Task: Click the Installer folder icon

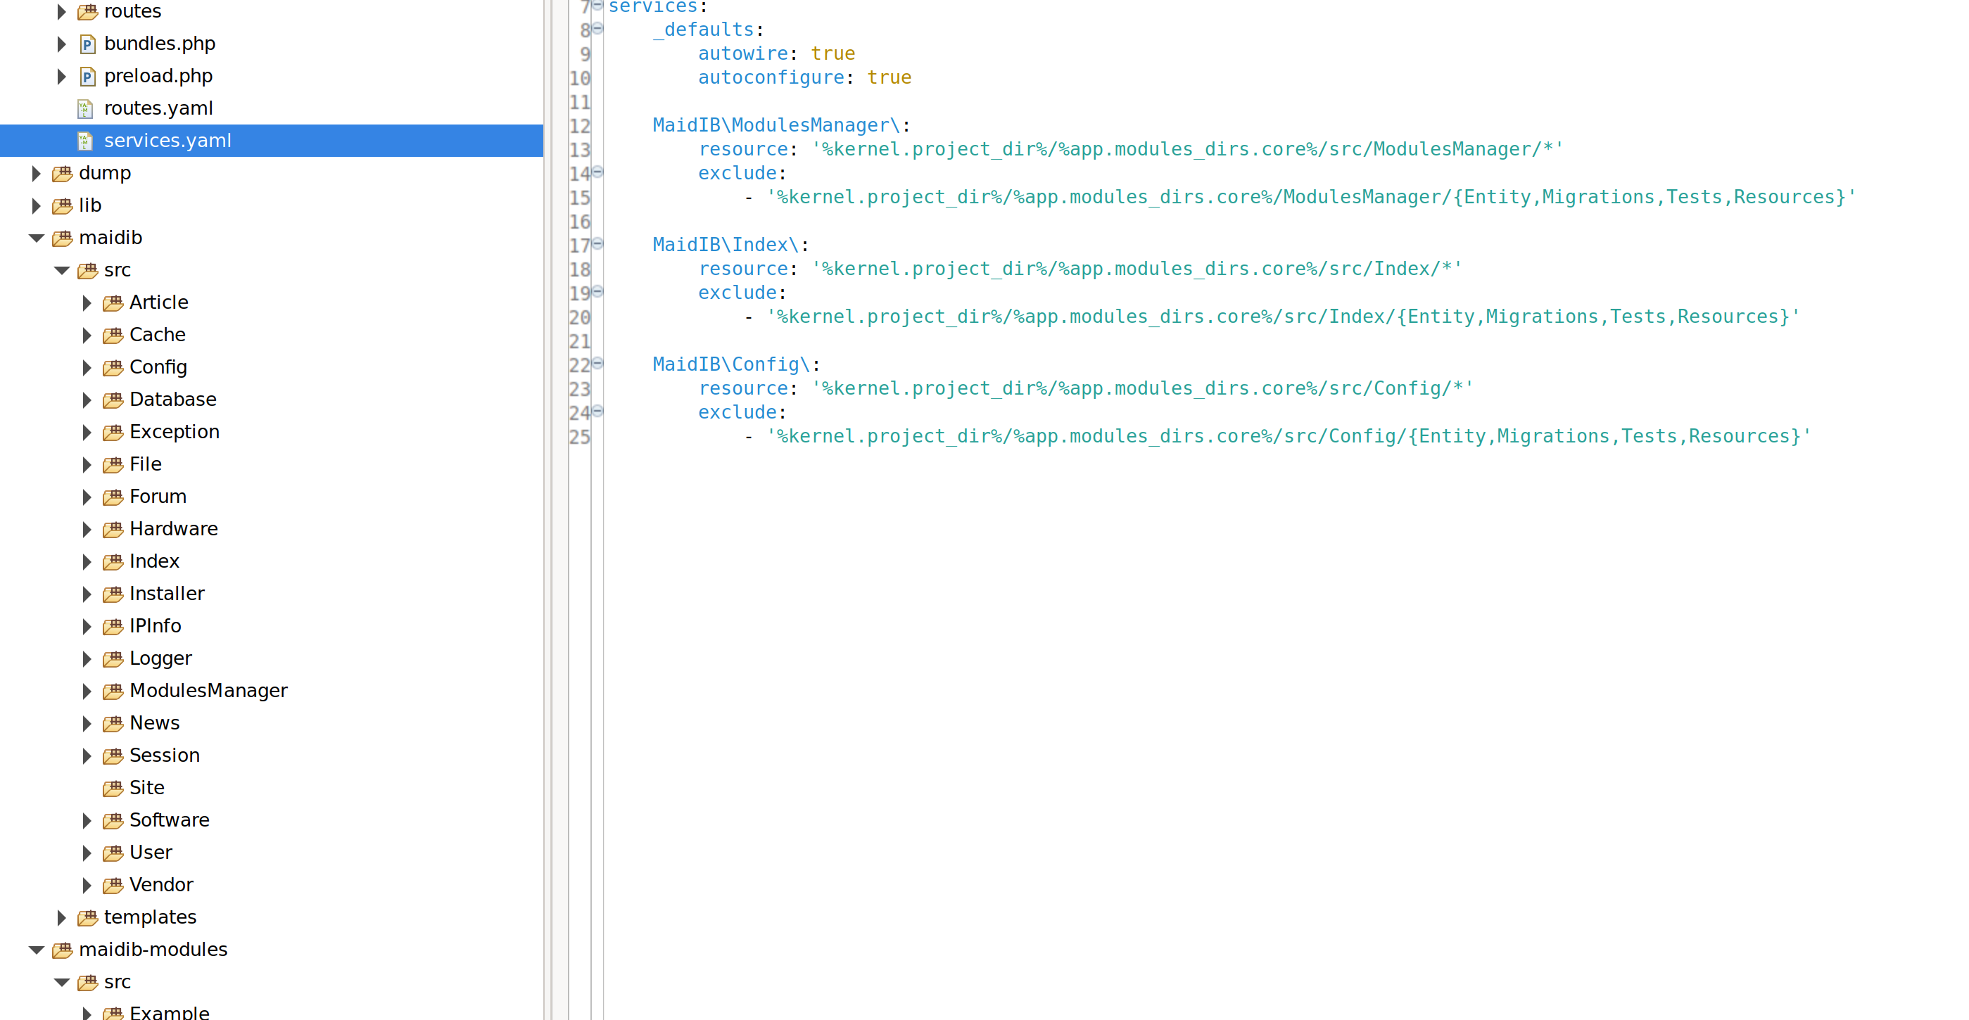Action: (x=113, y=594)
